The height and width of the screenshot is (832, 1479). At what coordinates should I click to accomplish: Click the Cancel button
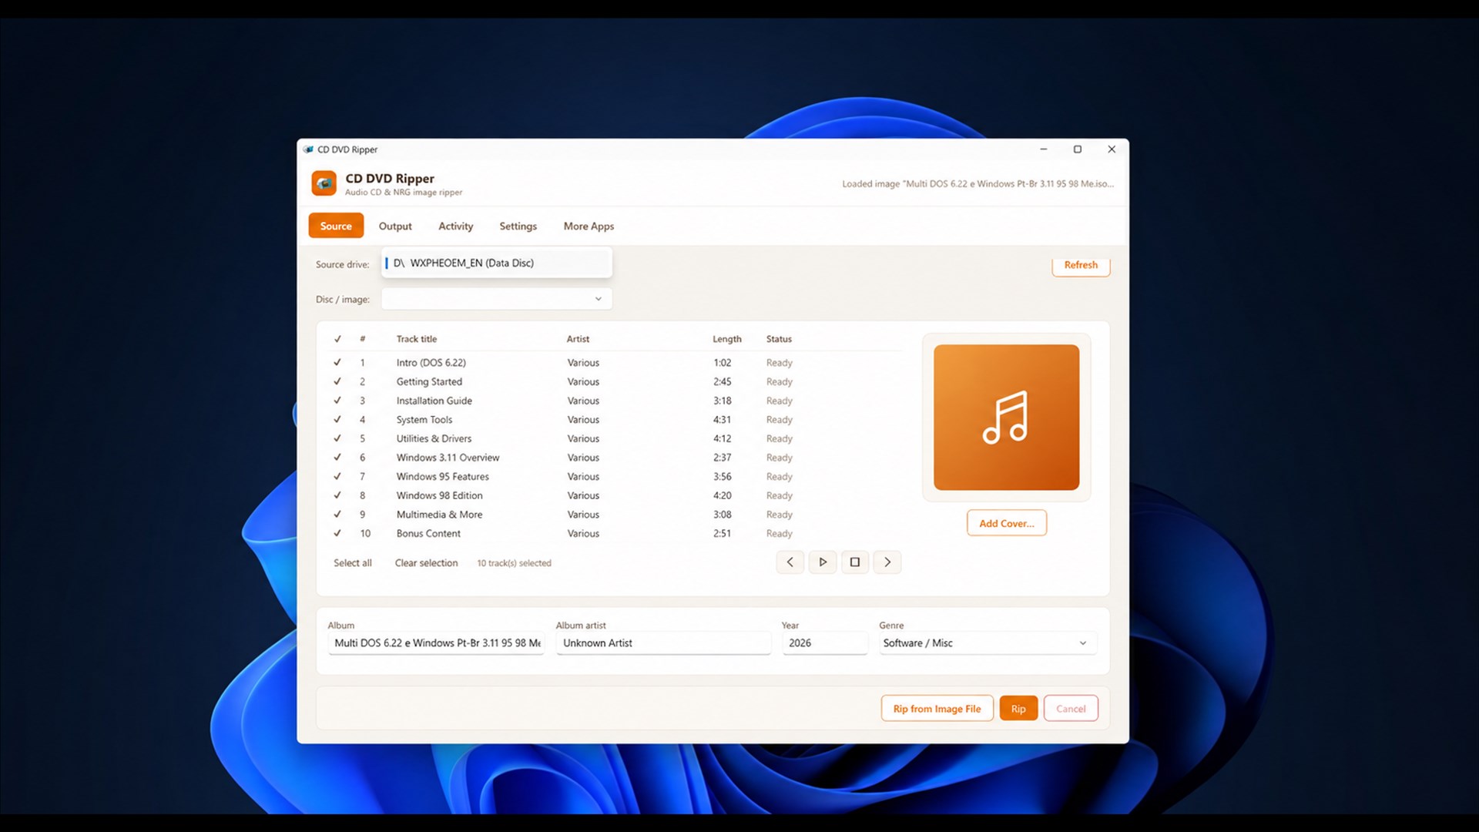coord(1071,709)
